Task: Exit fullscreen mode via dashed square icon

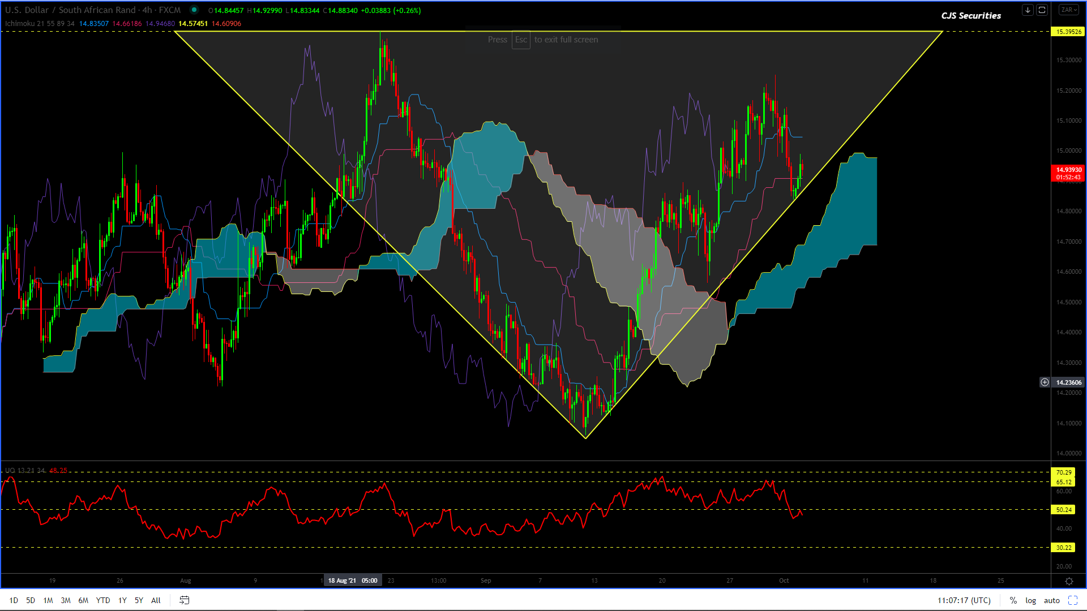Action: tap(1072, 600)
